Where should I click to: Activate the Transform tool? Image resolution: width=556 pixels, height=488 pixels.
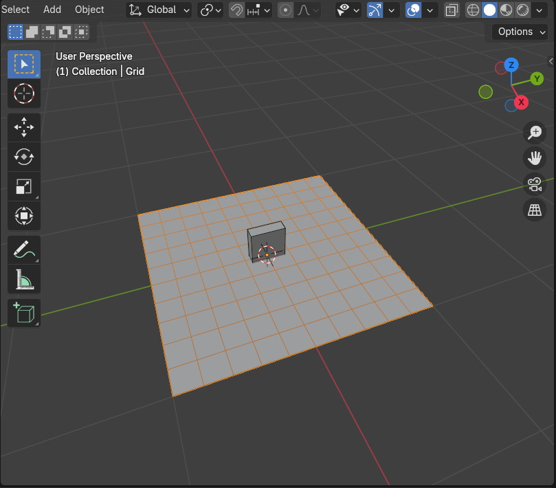click(x=24, y=216)
